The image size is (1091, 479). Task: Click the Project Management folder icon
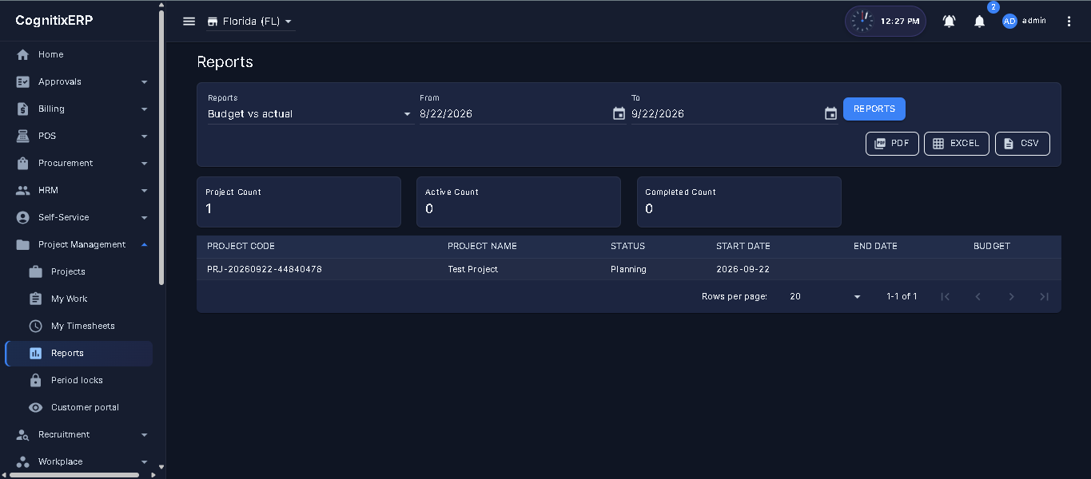tap(22, 244)
